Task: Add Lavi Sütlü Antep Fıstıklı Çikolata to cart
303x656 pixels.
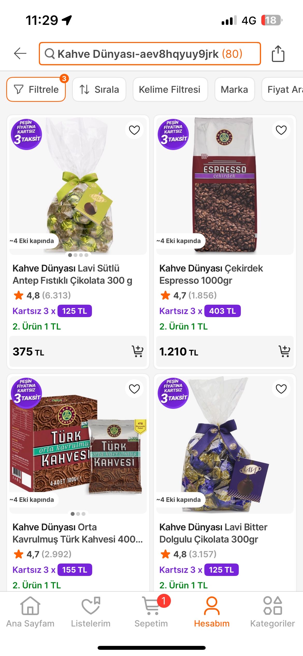Action: coord(138,351)
